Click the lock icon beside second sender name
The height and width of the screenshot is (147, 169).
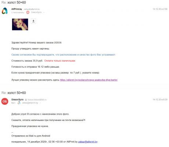pos(26,100)
